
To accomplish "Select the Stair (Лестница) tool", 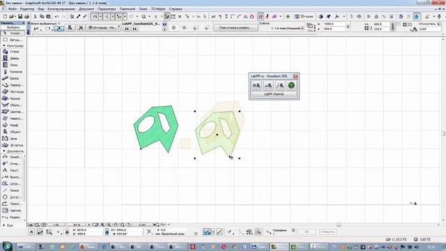I will [13, 91].
